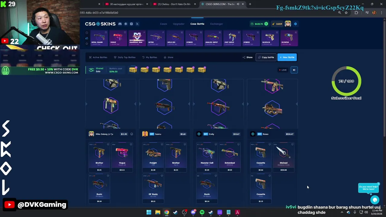This screenshot has height=217, width=386.
Task: Click the emoji icon beside Mike Oxlong
Action: (131, 134)
